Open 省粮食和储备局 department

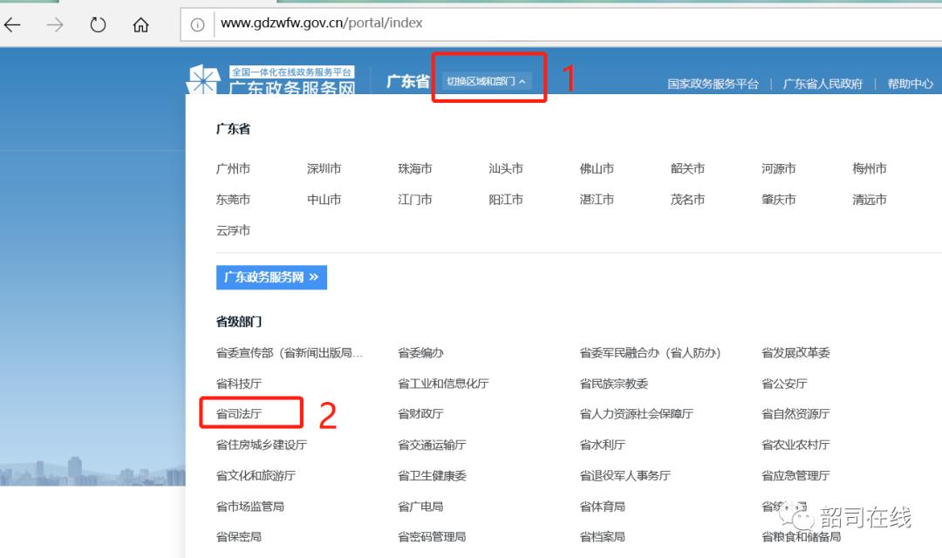(x=801, y=537)
